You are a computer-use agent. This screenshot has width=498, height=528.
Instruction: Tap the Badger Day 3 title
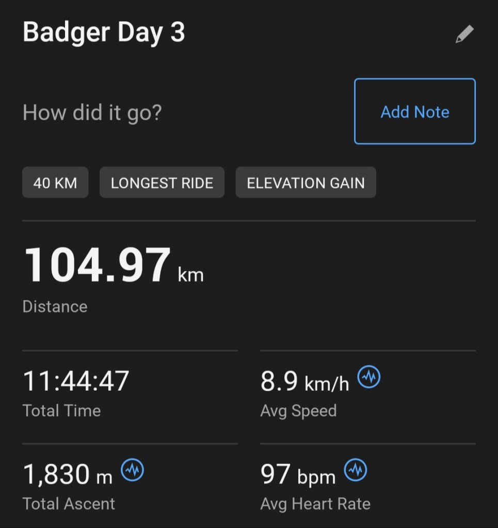(104, 33)
